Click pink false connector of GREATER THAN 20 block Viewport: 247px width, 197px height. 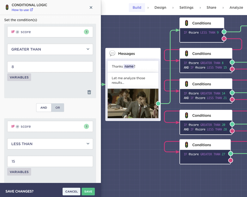[x=232, y=131]
